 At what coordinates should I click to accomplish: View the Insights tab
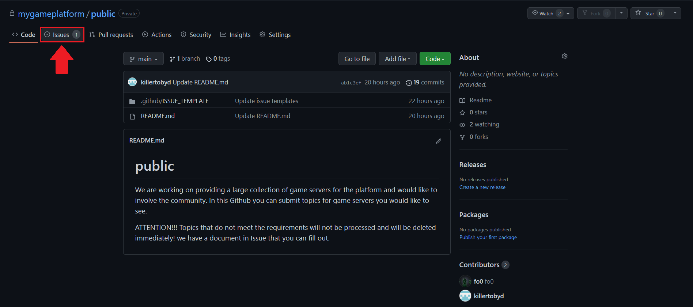point(235,35)
